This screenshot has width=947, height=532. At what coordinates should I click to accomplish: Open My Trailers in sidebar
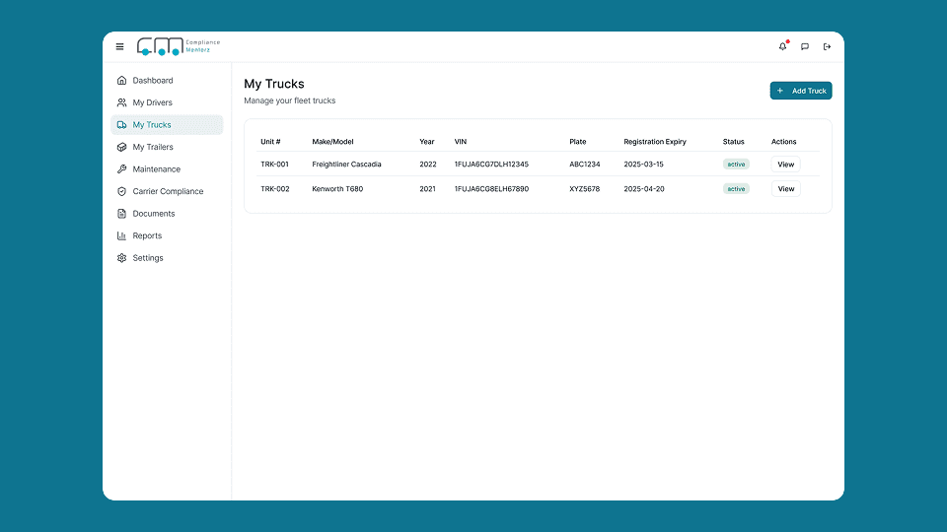[153, 148]
